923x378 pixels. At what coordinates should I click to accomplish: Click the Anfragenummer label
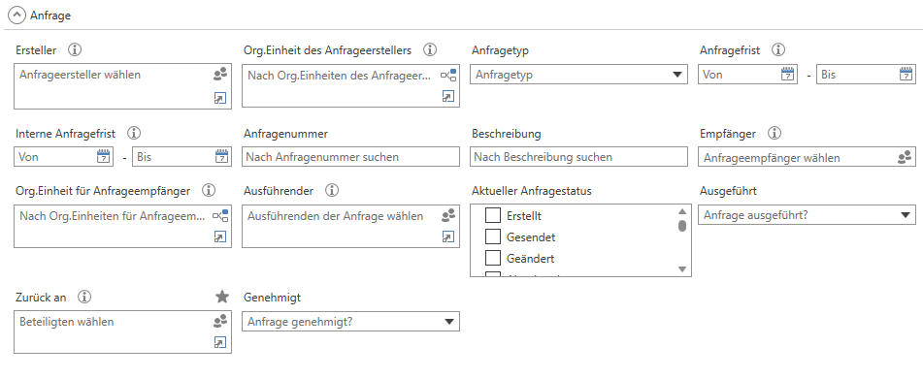(x=285, y=134)
